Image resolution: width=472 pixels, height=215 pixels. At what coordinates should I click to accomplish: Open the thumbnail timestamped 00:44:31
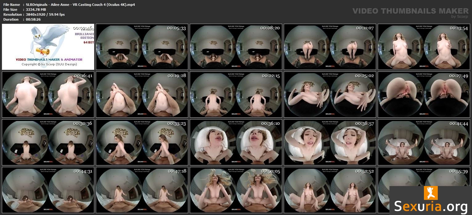pos(48,190)
